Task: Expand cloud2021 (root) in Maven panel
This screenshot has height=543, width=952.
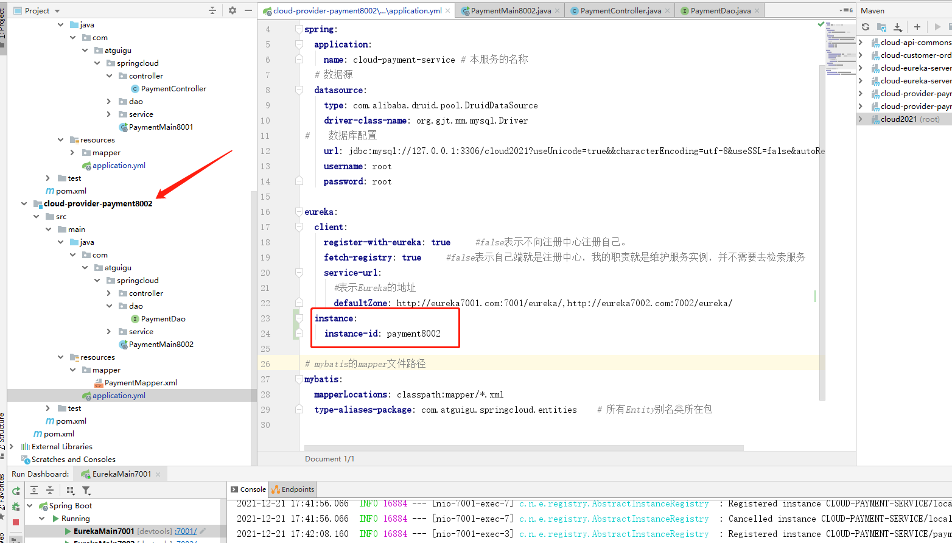Action: [861, 119]
